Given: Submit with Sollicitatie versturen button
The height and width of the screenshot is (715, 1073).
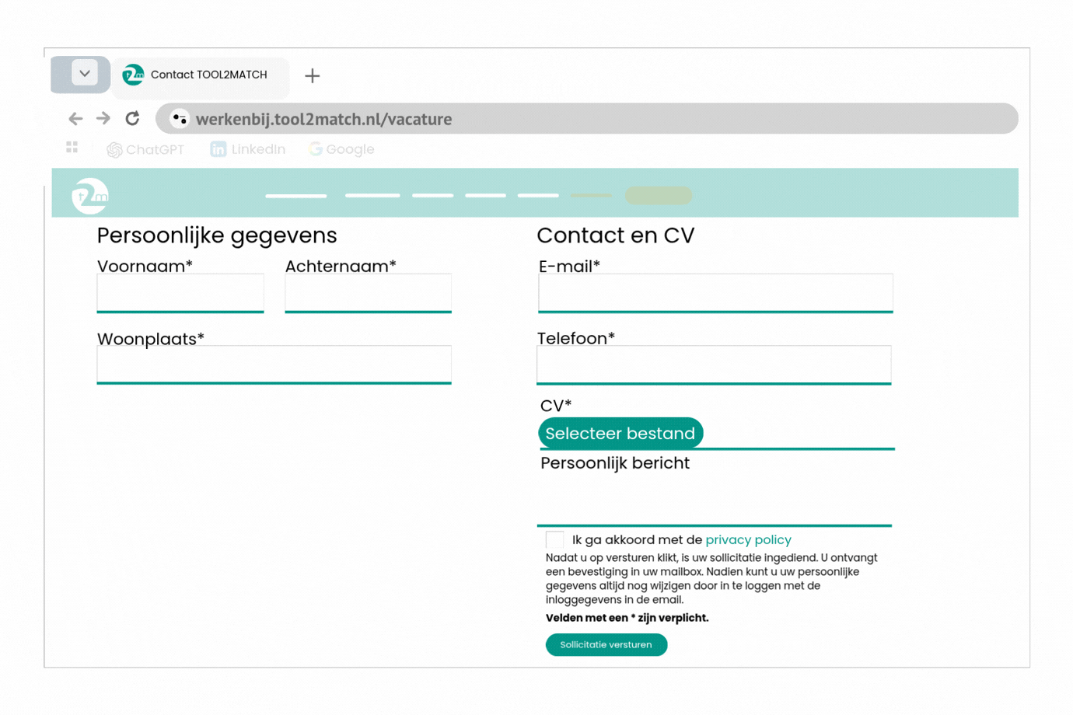Looking at the screenshot, I should pos(606,645).
